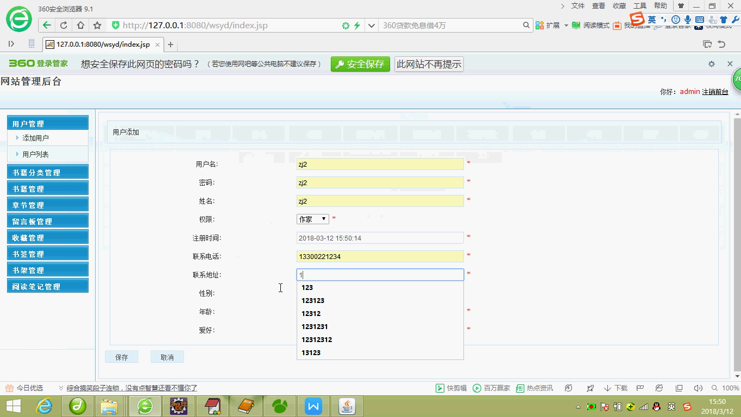741x417 pixels.
Task: Expand 章节管理 sidebar section
Action: (48, 205)
